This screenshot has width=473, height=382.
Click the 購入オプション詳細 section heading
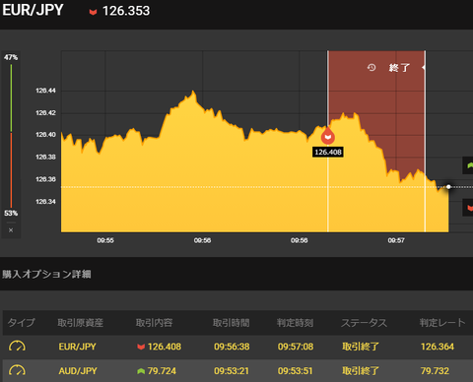click(46, 274)
